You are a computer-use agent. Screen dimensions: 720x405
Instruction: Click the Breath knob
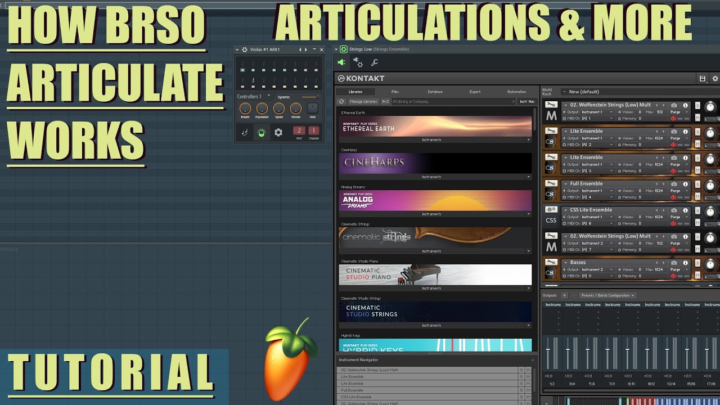click(245, 109)
